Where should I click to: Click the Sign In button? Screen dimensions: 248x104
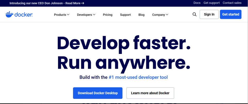coord(209,14)
